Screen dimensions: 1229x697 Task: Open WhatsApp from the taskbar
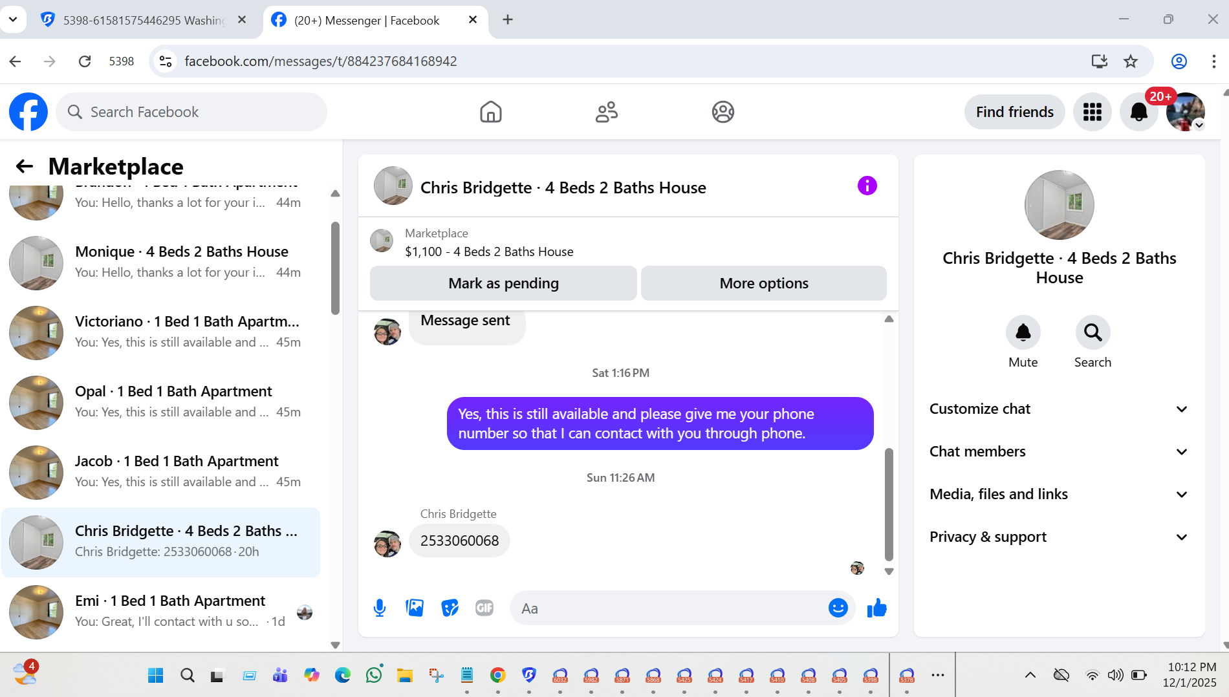pyautogui.click(x=374, y=675)
